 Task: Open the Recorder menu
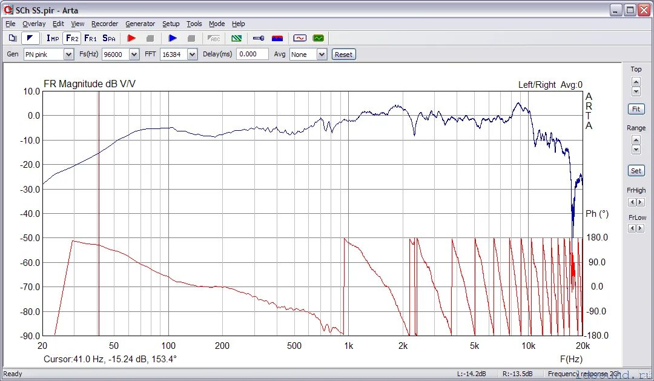coord(105,24)
